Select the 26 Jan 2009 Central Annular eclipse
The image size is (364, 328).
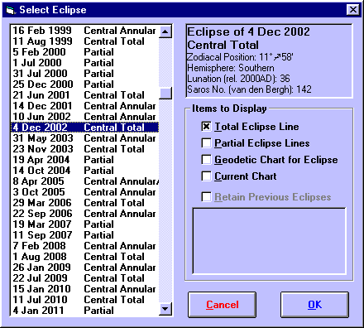[84, 268]
